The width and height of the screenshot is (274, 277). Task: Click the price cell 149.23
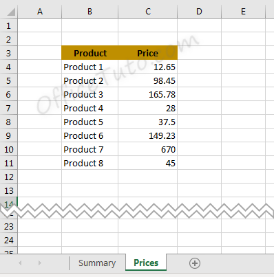pyautogui.click(x=148, y=135)
